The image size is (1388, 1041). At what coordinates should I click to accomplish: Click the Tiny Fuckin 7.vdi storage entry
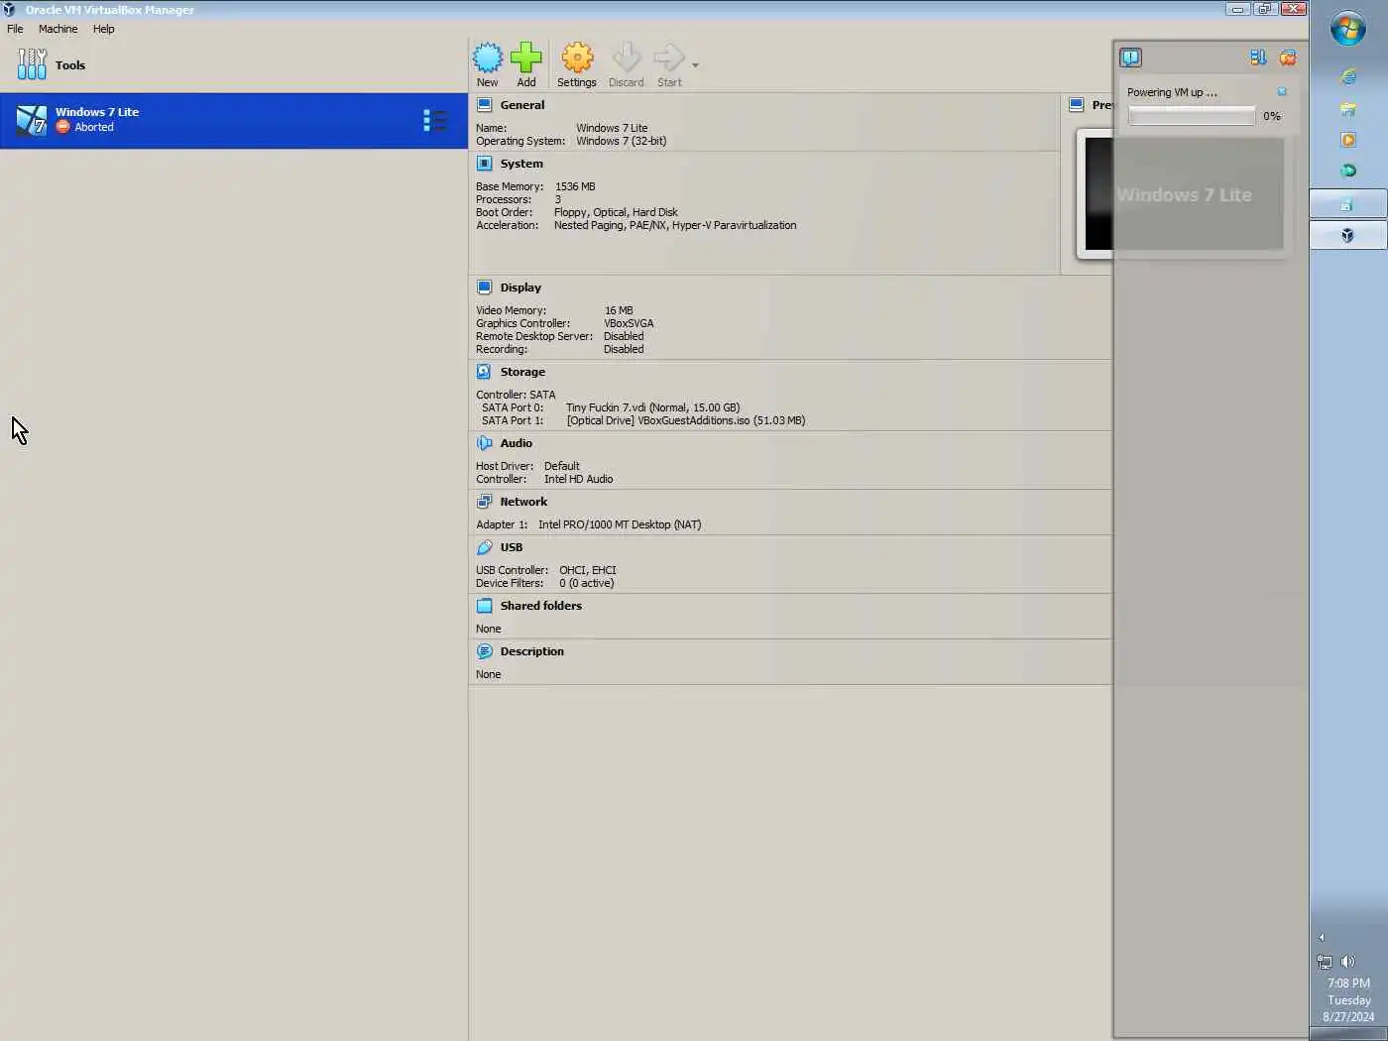(x=652, y=407)
